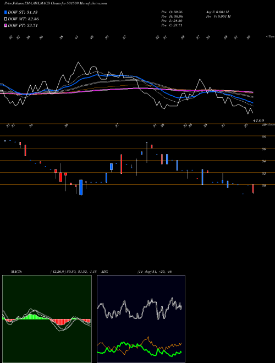
Task: Click the 36 price axis label
Action: point(263,149)
